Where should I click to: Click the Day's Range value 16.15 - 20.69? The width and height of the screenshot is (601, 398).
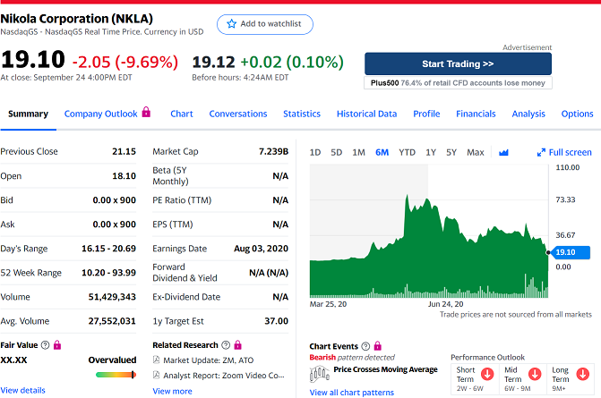tap(109, 249)
